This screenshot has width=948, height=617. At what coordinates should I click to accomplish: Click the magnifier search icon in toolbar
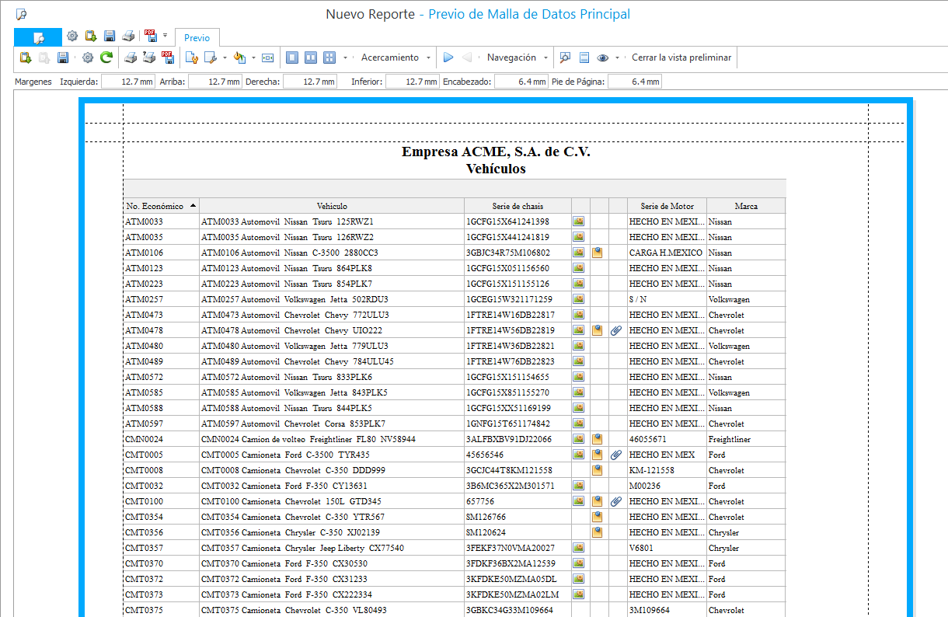click(x=565, y=58)
